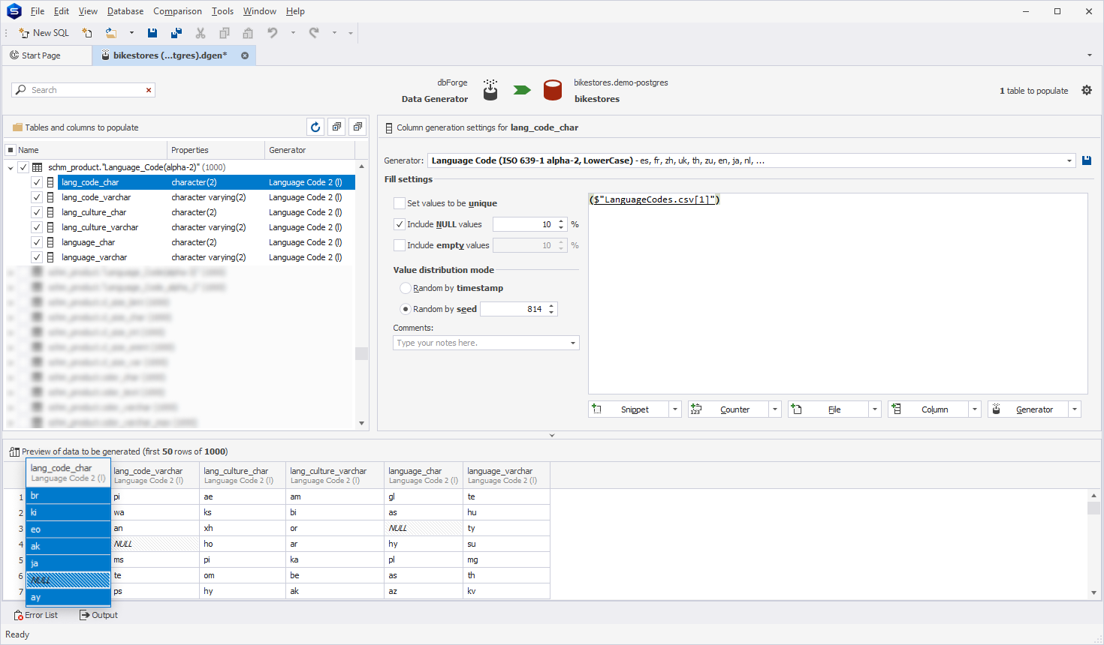Open the Comments notes dropdown

[573, 343]
